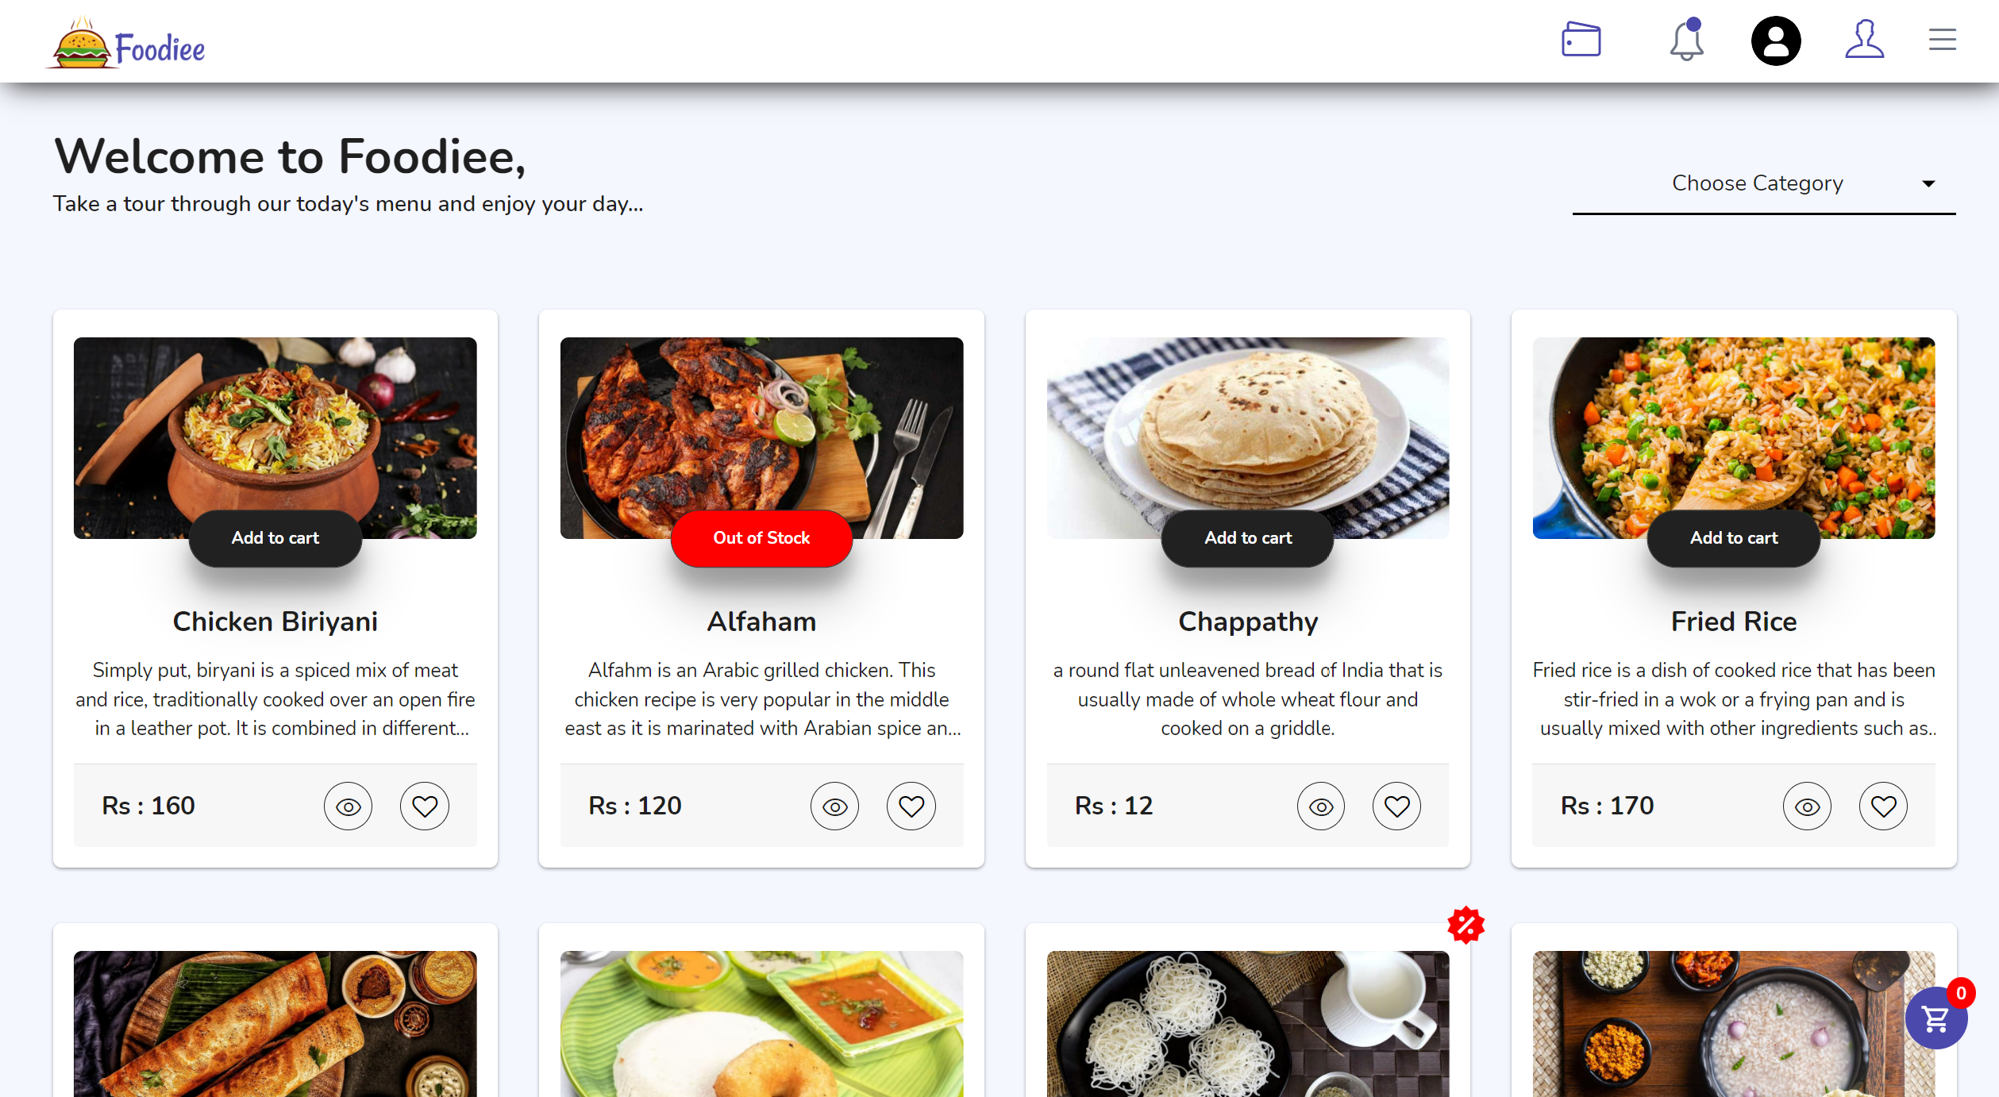Click Add to cart for Chicken Biriyani

pyautogui.click(x=274, y=537)
